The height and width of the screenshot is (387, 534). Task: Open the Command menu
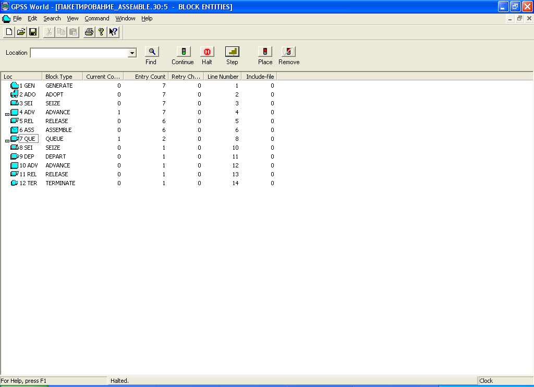coord(97,18)
